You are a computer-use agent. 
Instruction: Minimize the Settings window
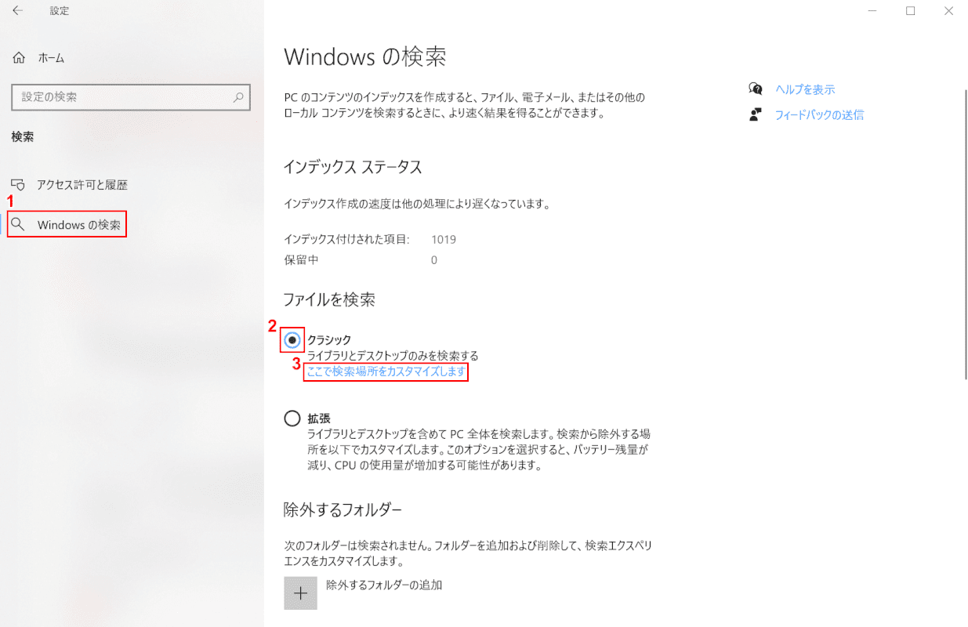(873, 11)
